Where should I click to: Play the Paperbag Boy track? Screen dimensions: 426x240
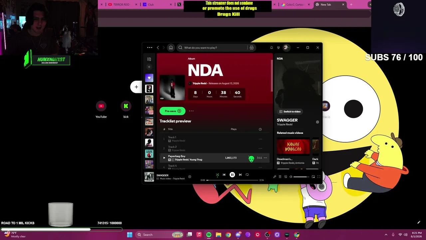(x=164, y=158)
